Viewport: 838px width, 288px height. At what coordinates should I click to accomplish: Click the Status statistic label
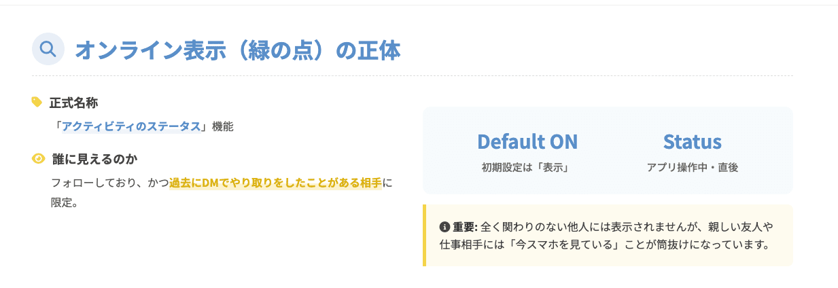692,141
